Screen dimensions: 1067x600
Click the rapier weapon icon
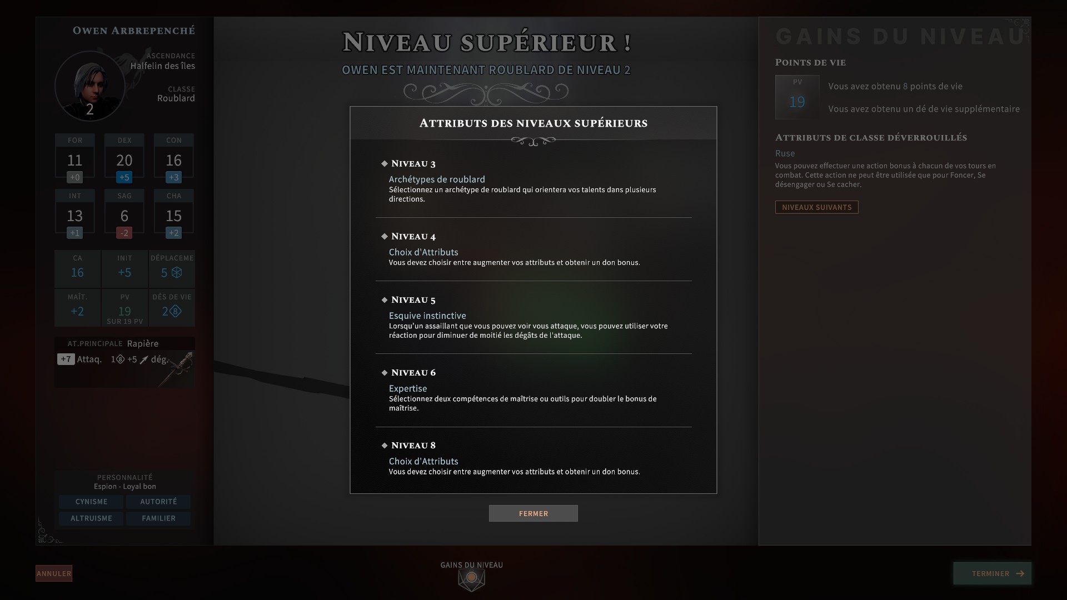point(177,369)
